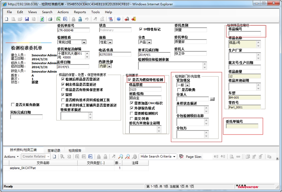Image resolution: width=282 pixels, height=192 pixels.
Task: Click the Undo arrow icon
Action: pos(87,19)
